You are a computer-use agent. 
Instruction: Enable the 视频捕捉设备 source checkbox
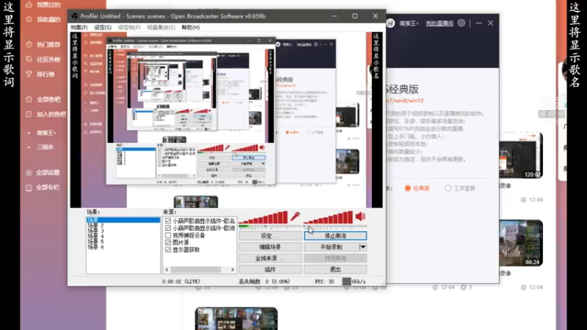[x=168, y=235]
